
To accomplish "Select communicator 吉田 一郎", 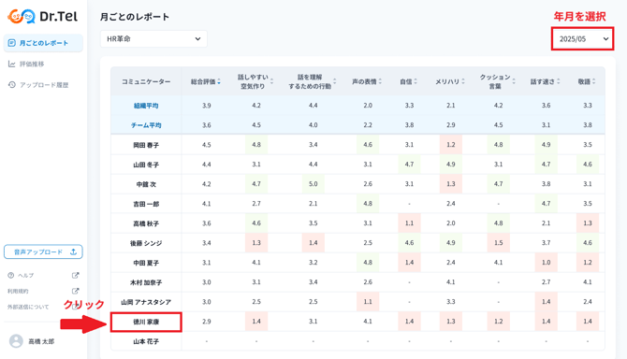I will point(146,204).
